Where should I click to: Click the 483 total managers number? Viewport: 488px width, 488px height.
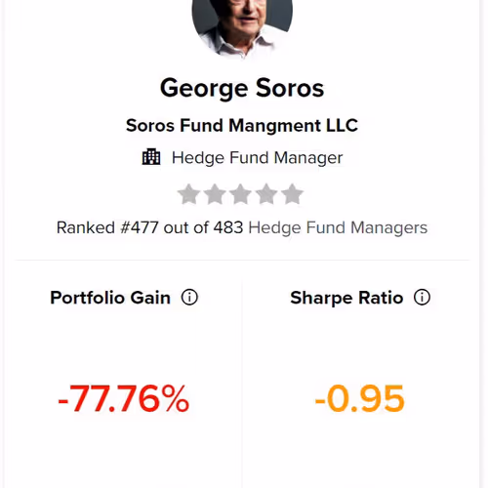[228, 227]
